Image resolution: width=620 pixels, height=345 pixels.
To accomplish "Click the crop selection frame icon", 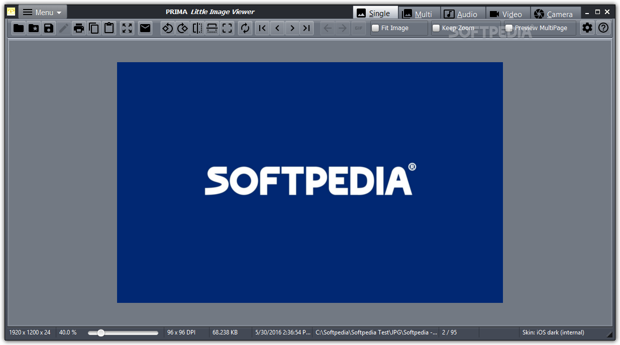I will [227, 28].
